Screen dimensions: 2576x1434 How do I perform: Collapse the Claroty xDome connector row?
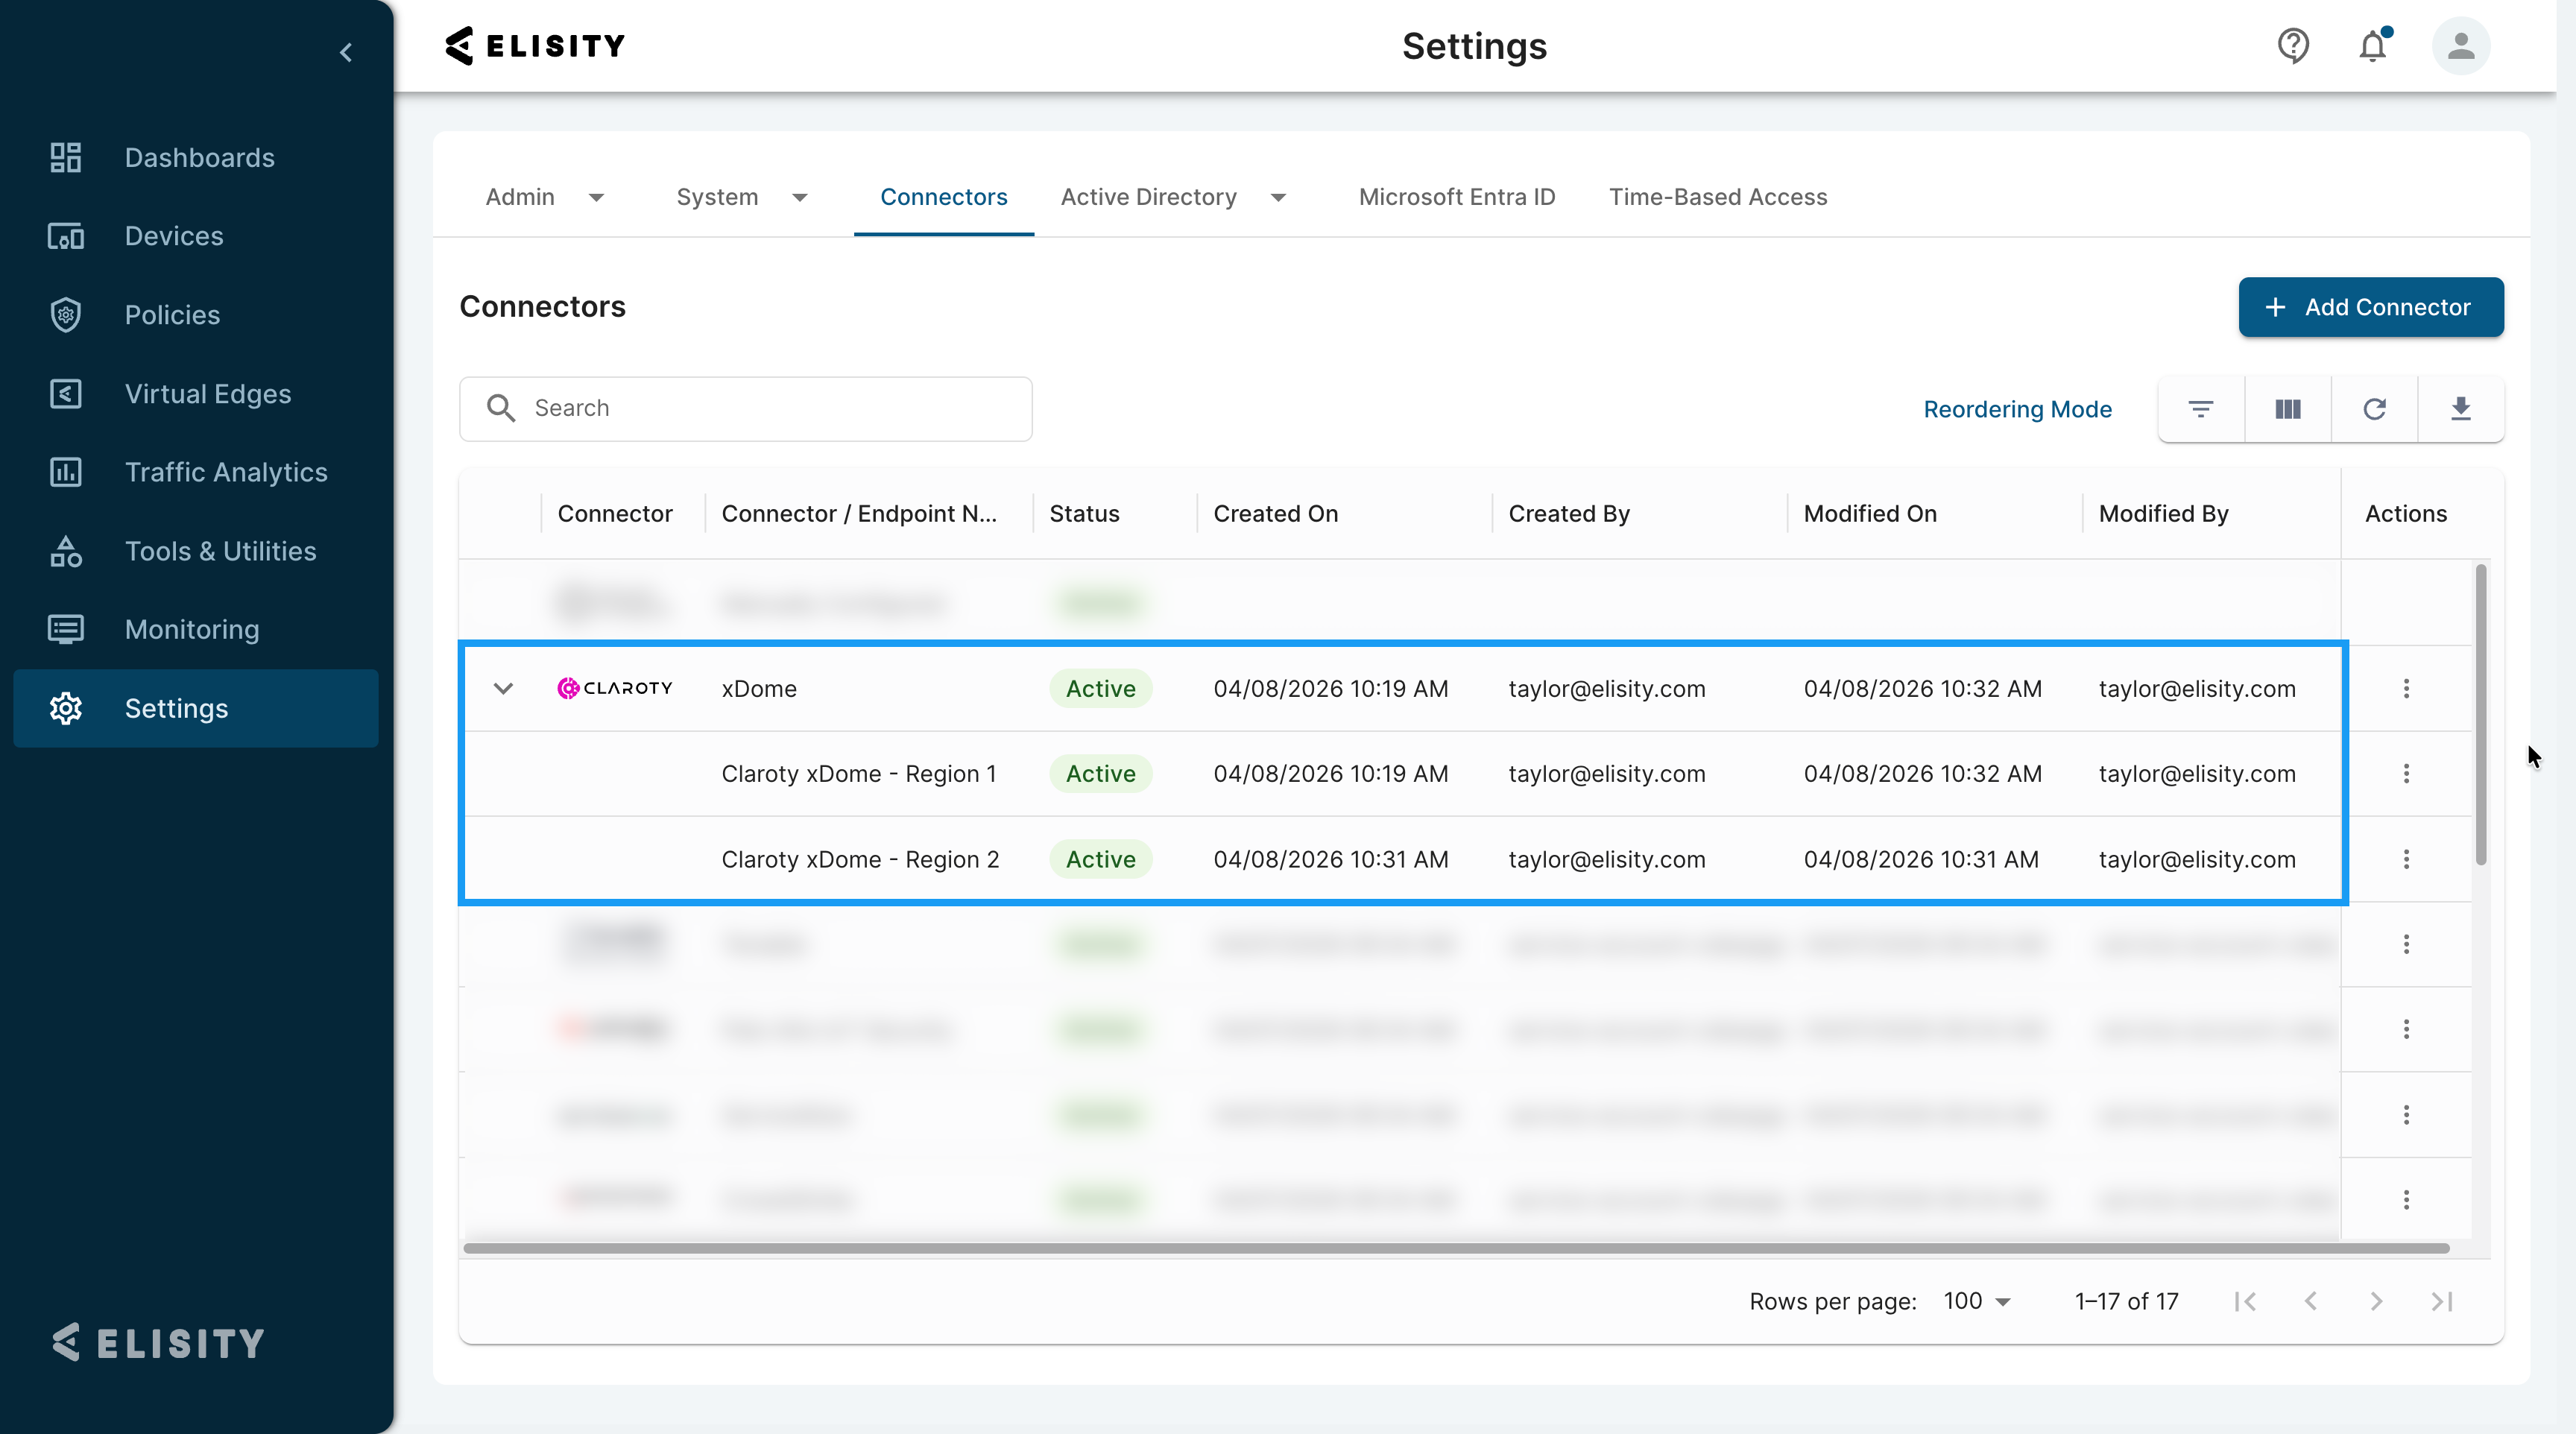coord(503,689)
